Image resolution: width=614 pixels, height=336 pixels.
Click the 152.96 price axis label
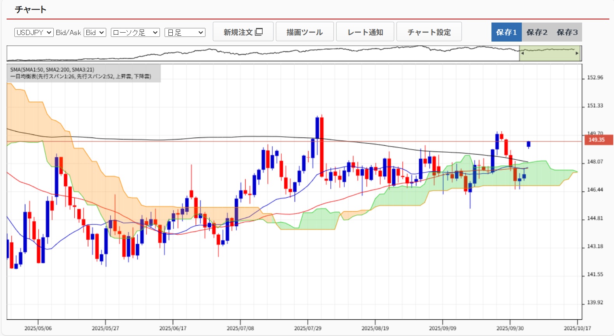(595, 78)
